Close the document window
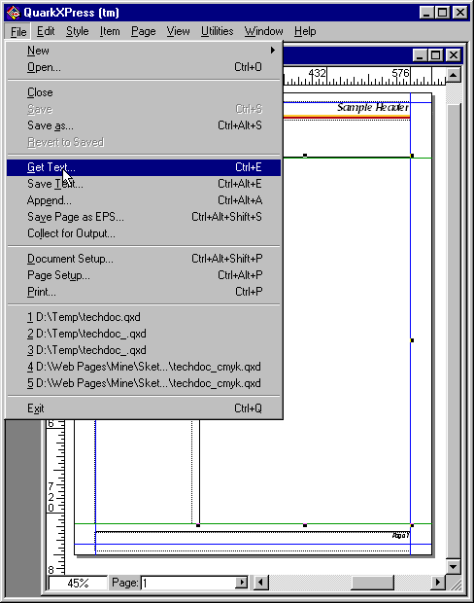The width and height of the screenshot is (474, 603). pos(454,55)
